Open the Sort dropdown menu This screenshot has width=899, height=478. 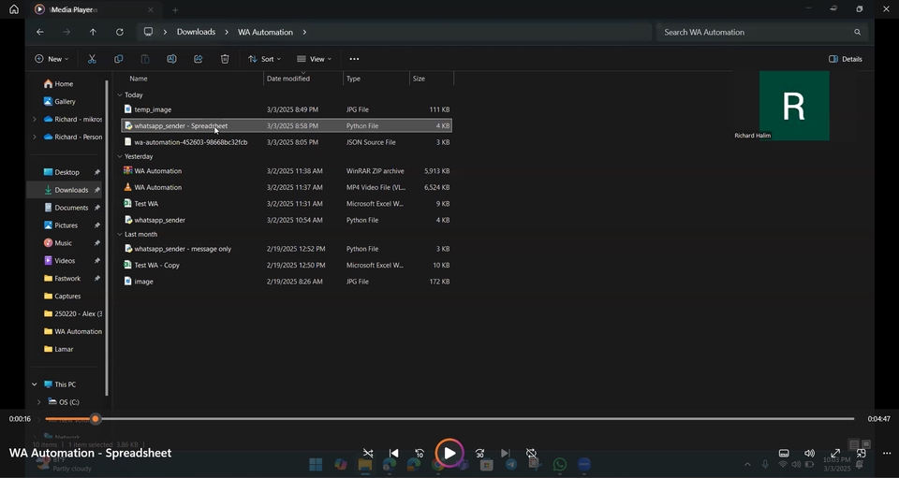coord(264,59)
